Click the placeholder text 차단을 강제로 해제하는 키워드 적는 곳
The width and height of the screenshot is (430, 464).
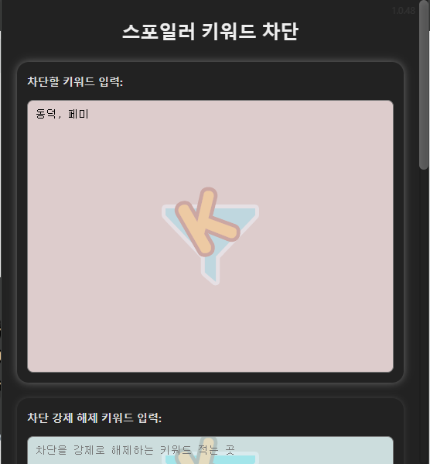[135, 450]
